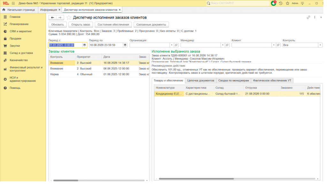The height and width of the screenshot is (185, 327).
Task: Click the home icon on Начальная страница
Action: click(x=4, y=10)
